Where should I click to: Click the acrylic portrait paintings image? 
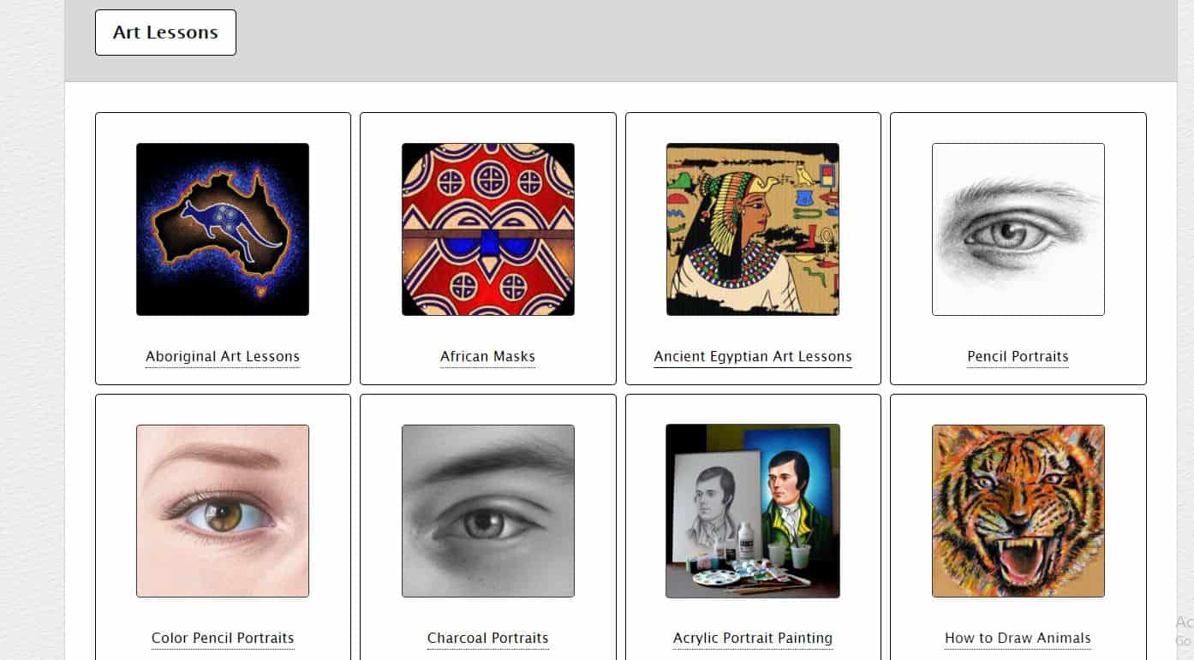[x=753, y=511]
